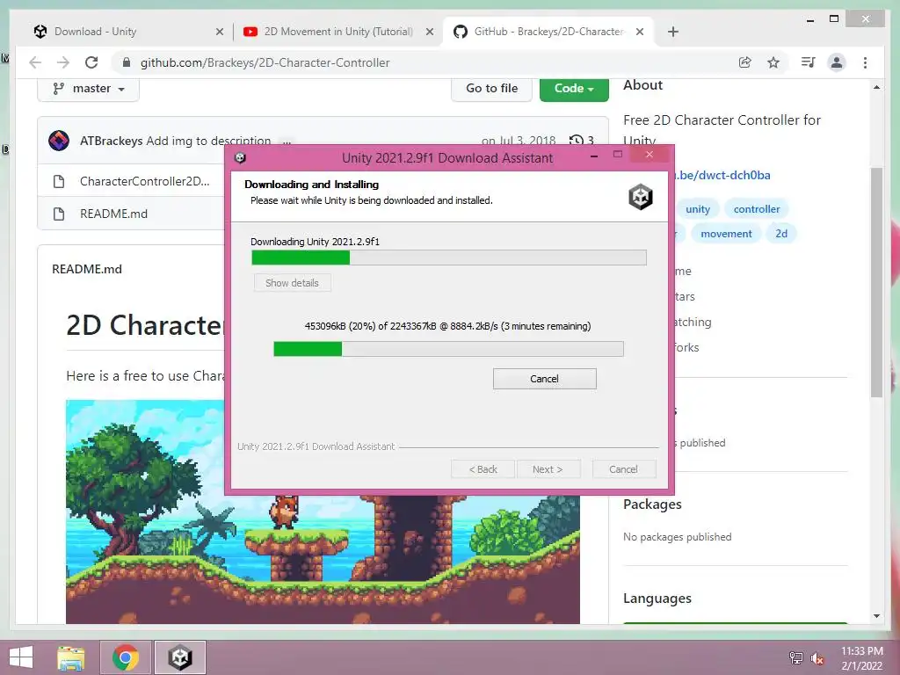Click the Unity logo in installer header
The image size is (900, 675).
click(640, 197)
